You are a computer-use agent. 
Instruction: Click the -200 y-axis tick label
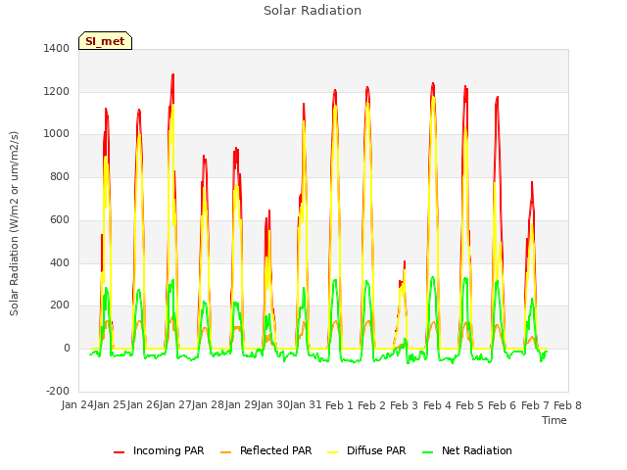[x=58, y=391]
